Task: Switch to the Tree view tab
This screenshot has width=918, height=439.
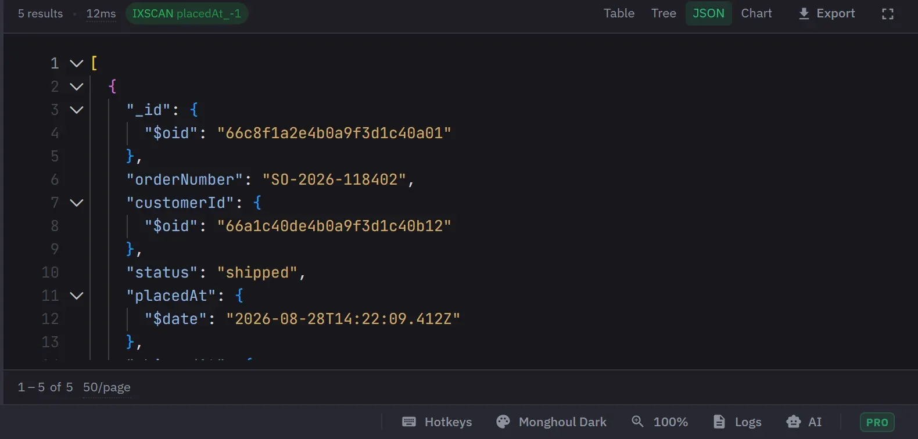Action: [x=664, y=13]
